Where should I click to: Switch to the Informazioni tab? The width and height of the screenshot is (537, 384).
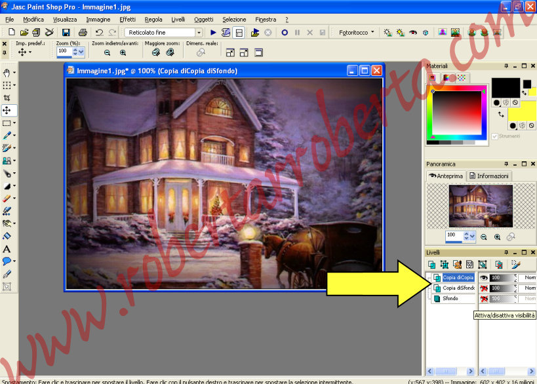[x=489, y=176]
